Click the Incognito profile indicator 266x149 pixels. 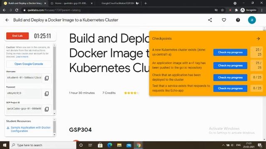click(x=249, y=10)
